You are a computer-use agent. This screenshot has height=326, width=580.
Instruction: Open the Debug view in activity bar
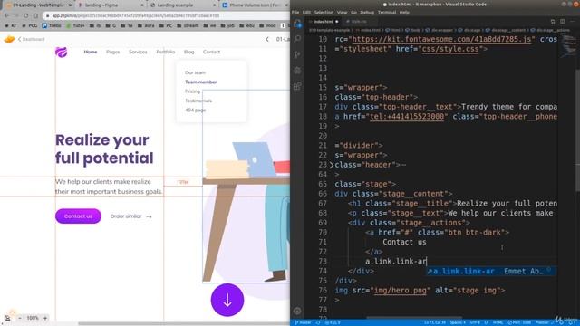coord(297,71)
